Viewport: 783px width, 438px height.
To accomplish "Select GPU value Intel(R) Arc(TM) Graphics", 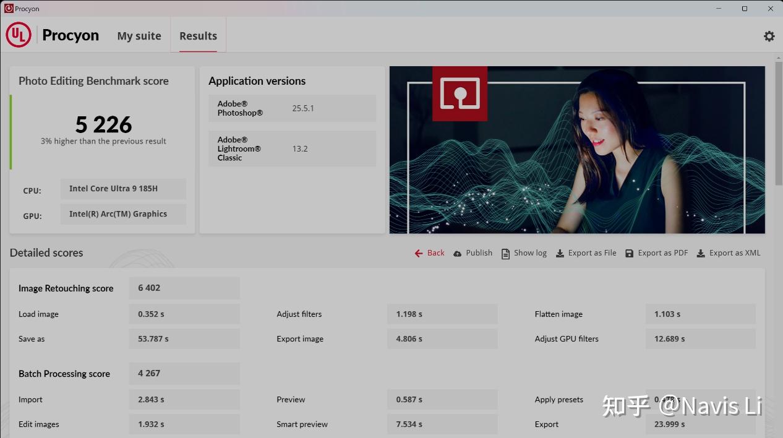I will (x=123, y=214).
